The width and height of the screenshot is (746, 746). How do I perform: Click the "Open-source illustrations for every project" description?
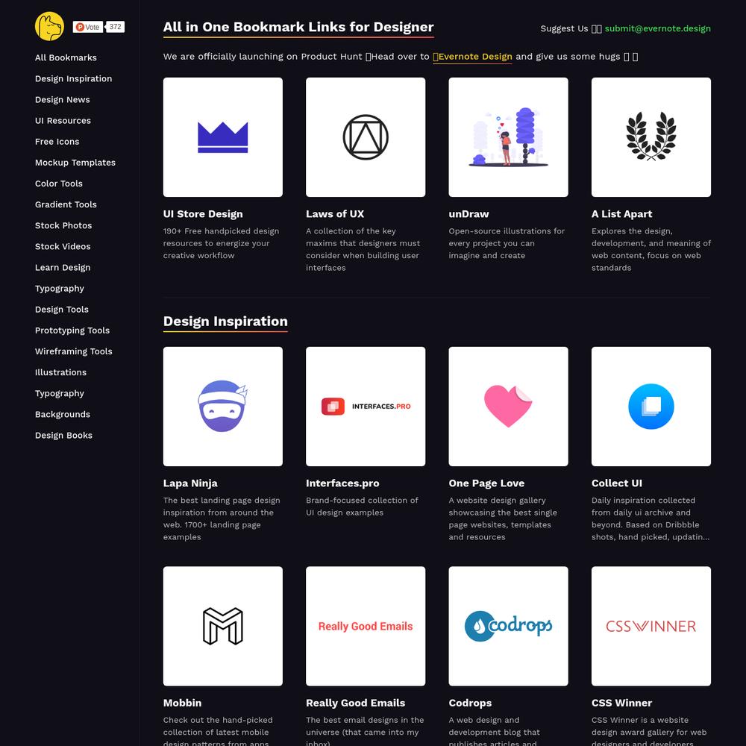tap(507, 243)
